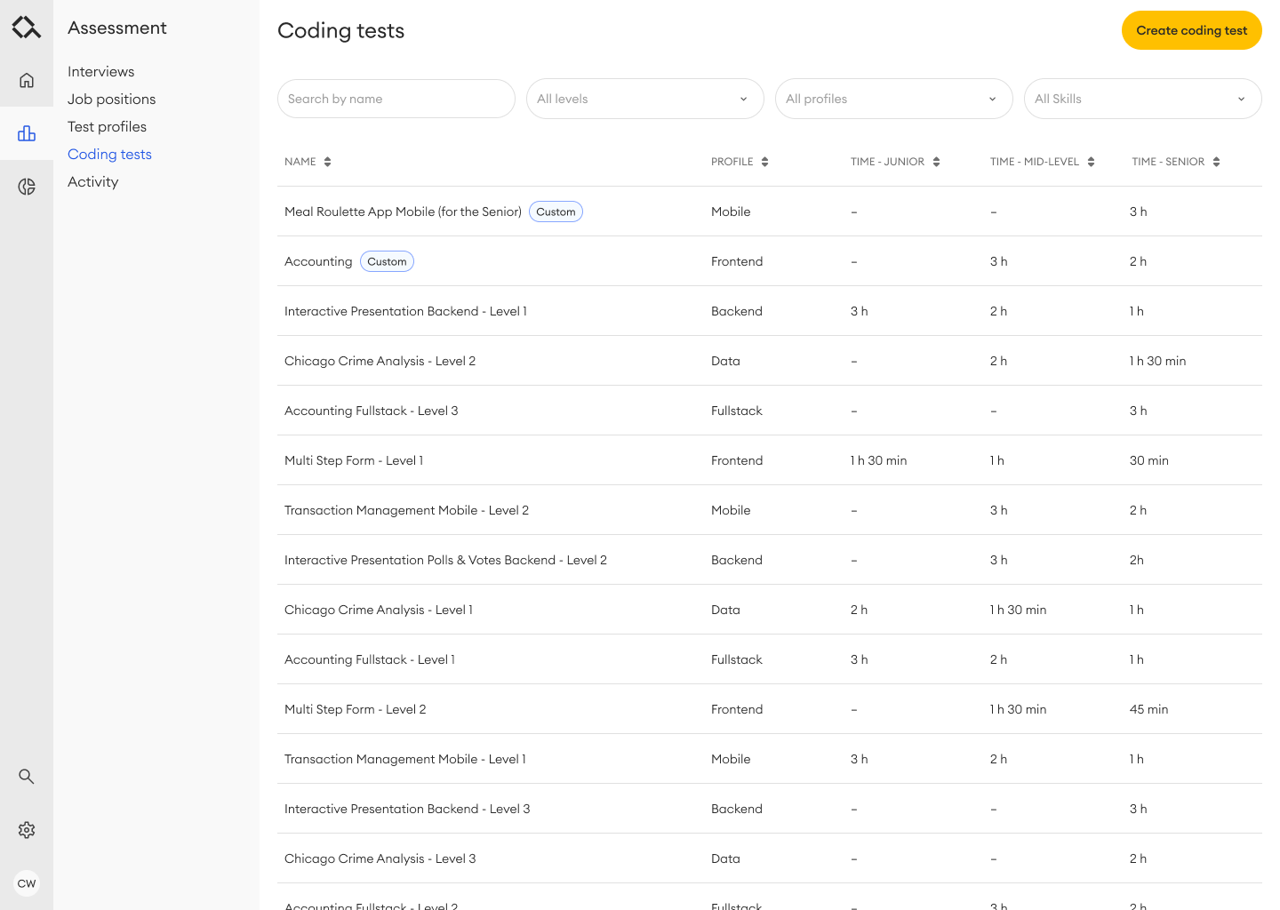Switch to the Interviews section
The width and height of the screenshot is (1280, 910).
[x=100, y=71]
